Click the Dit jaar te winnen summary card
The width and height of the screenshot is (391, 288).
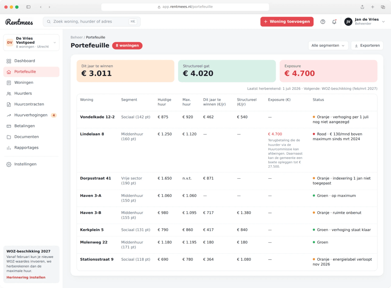click(125, 71)
